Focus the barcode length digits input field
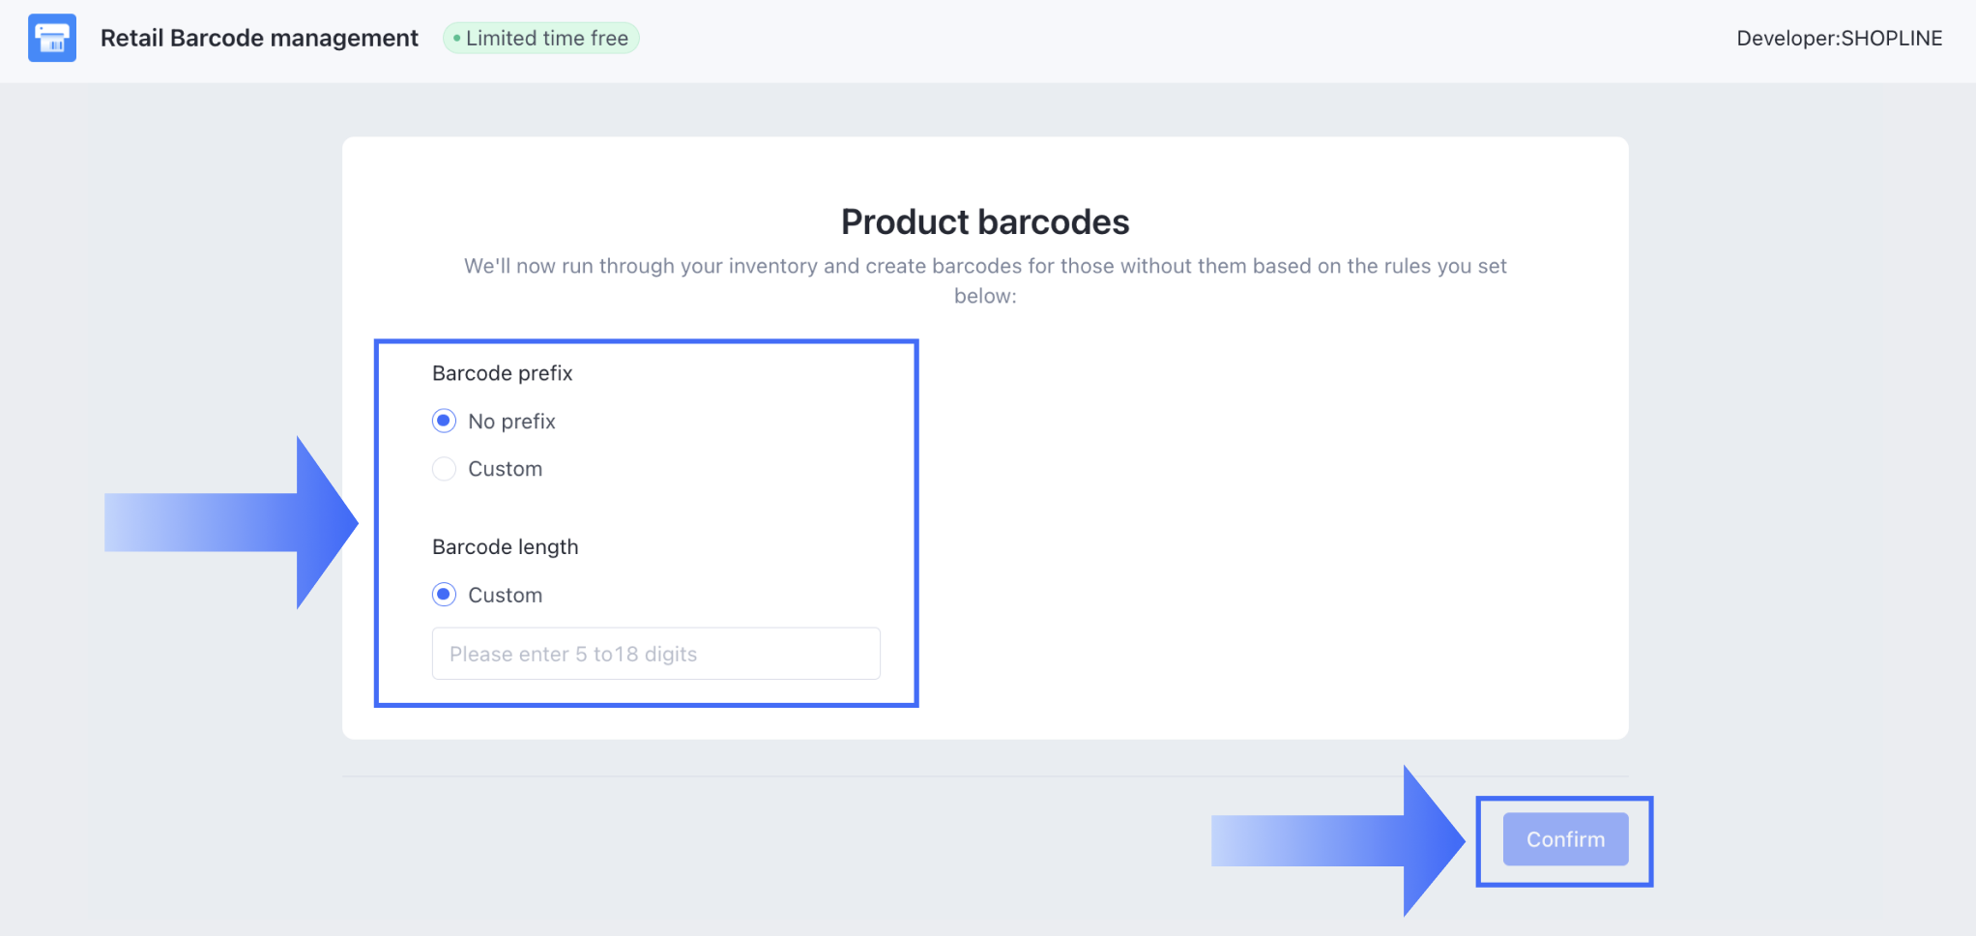Screen dimensions: 1976x936 [655, 654]
